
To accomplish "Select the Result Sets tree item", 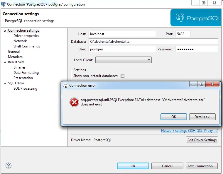I will pos(16,62).
